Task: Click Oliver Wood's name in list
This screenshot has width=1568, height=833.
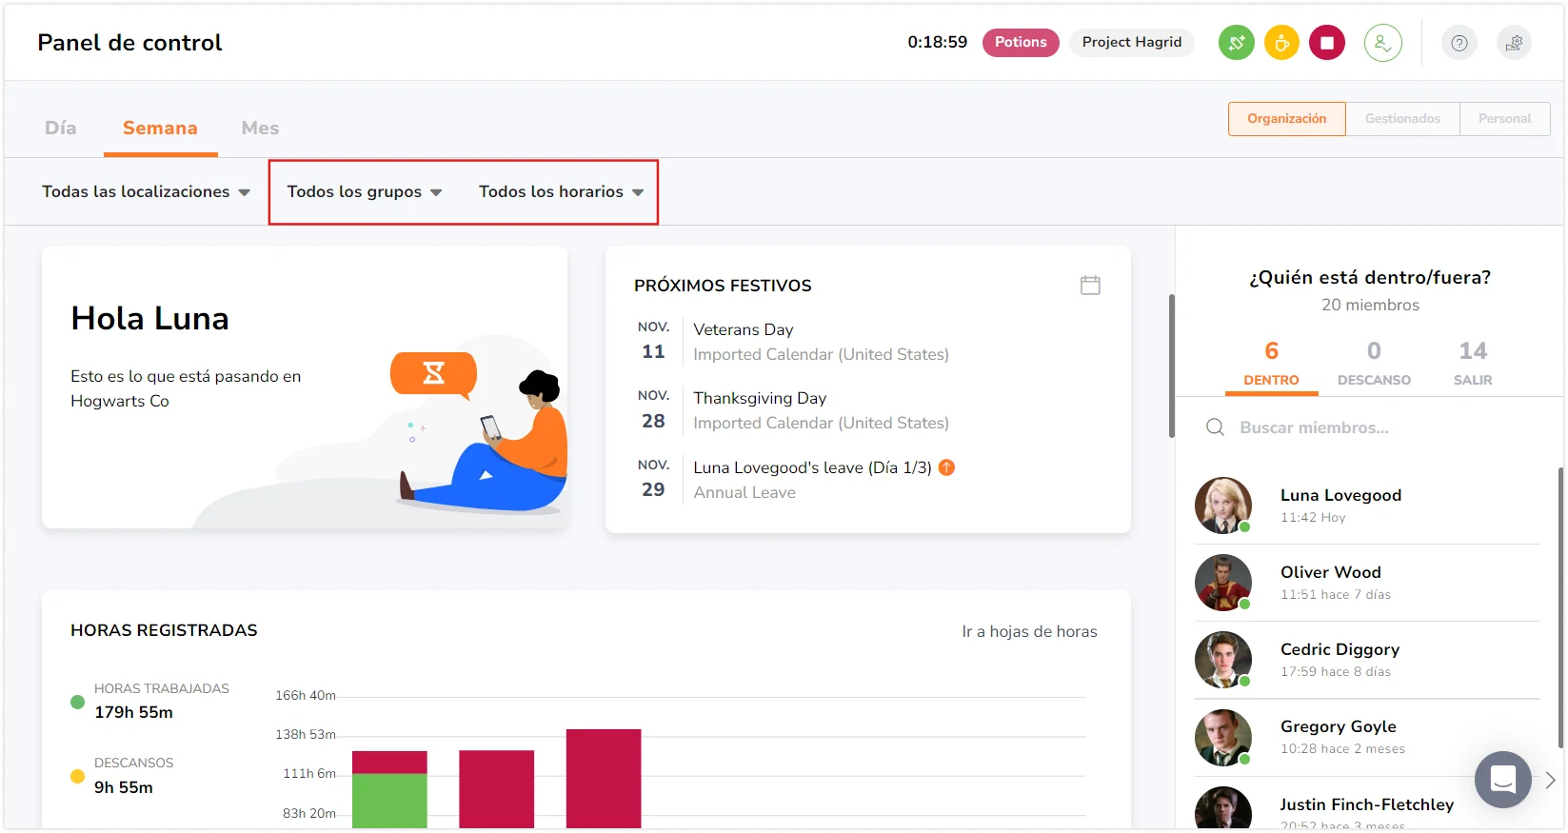Action: coord(1330,572)
